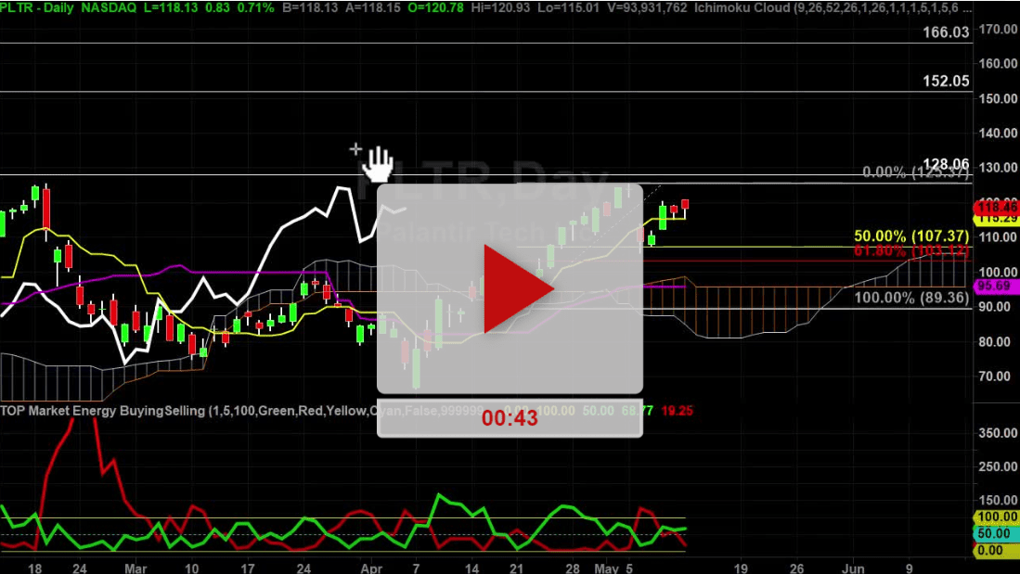
Task: Click the 160.00 price axis label
Action: [x=998, y=63]
